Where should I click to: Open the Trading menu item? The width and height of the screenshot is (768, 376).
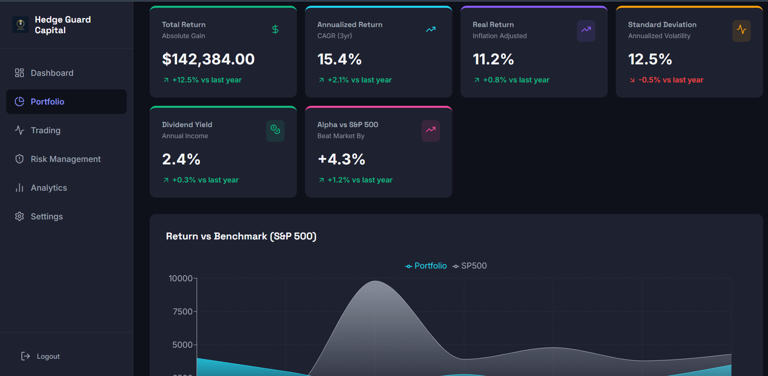point(66,130)
